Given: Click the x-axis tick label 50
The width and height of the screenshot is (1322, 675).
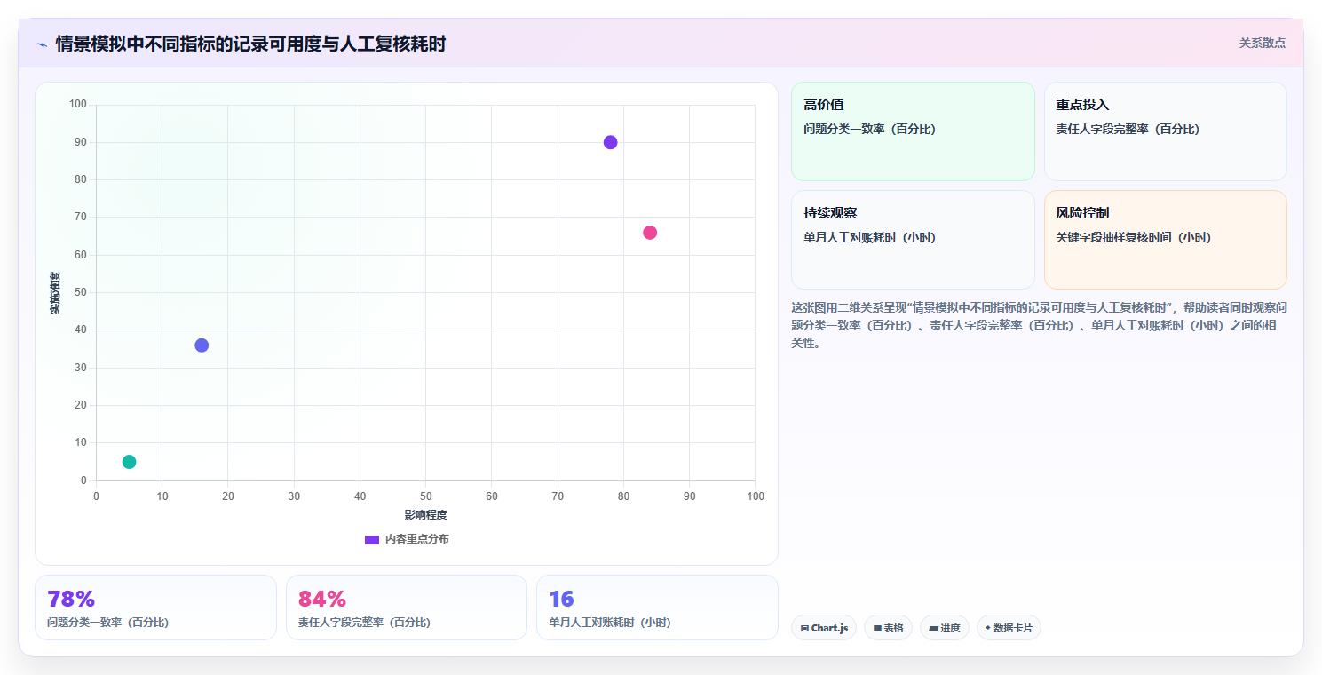Looking at the screenshot, I should (425, 496).
